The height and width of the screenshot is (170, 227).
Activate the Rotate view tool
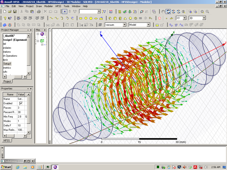(x=168, y=12)
